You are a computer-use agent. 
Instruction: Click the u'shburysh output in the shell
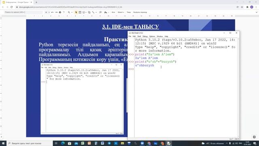pos(144,65)
